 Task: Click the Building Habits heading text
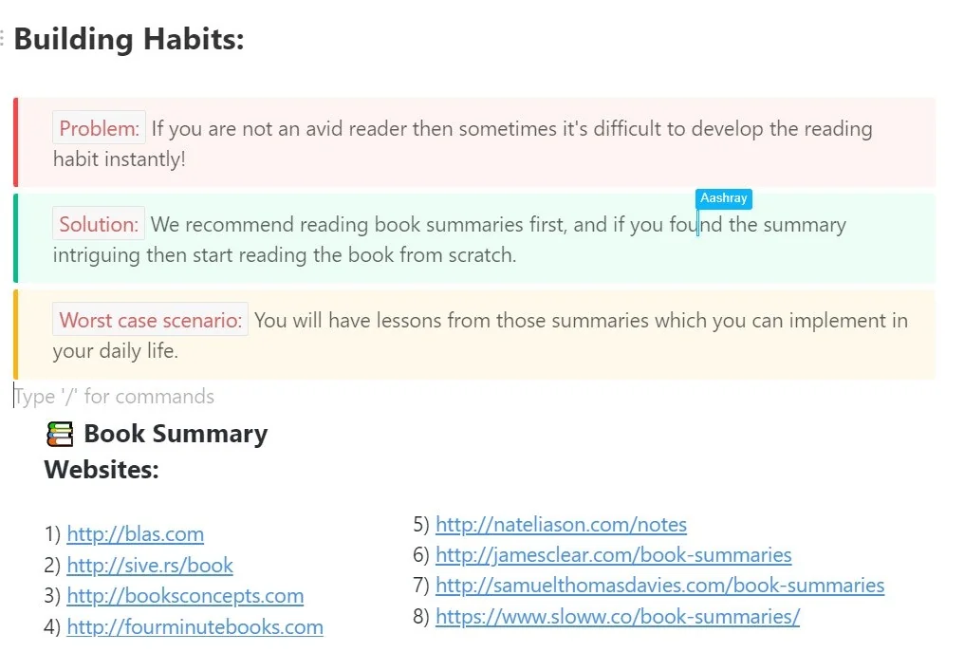coord(129,40)
